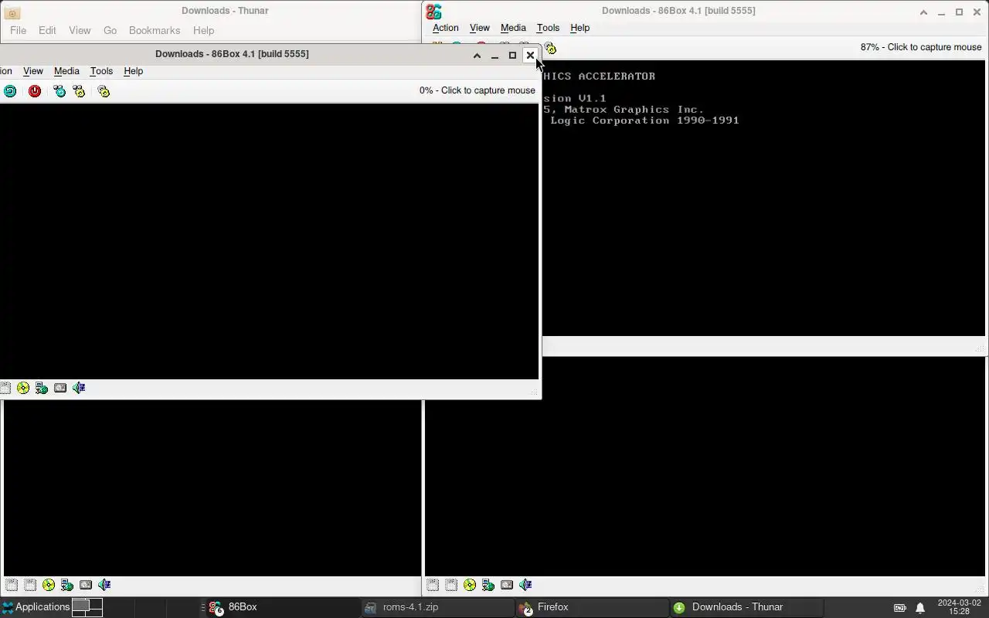This screenshot has width=989, height=618.
Task: Open the File menu in Thunar
Action: point(18,30)
